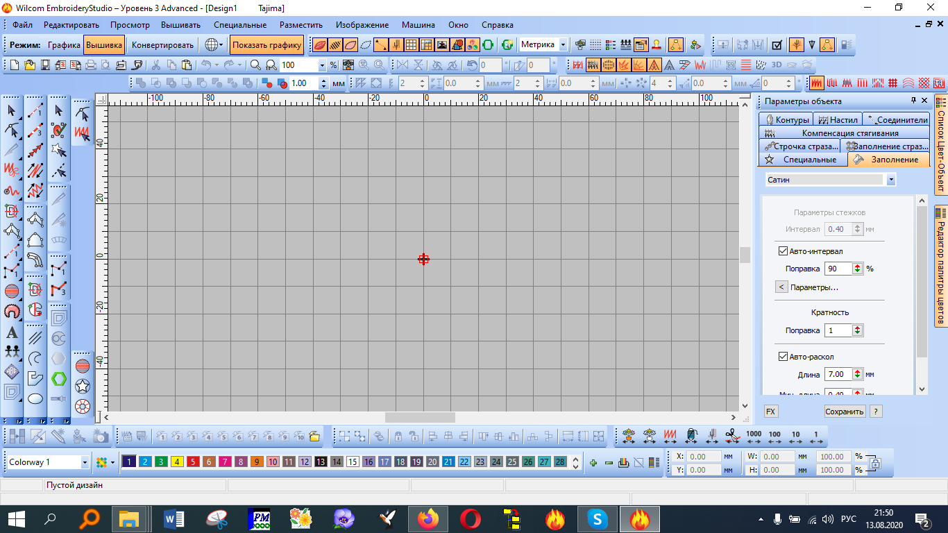Click the scissors trim icon in bottom toolbar
This screenshot has width=948, height=533.
point(732,436)
